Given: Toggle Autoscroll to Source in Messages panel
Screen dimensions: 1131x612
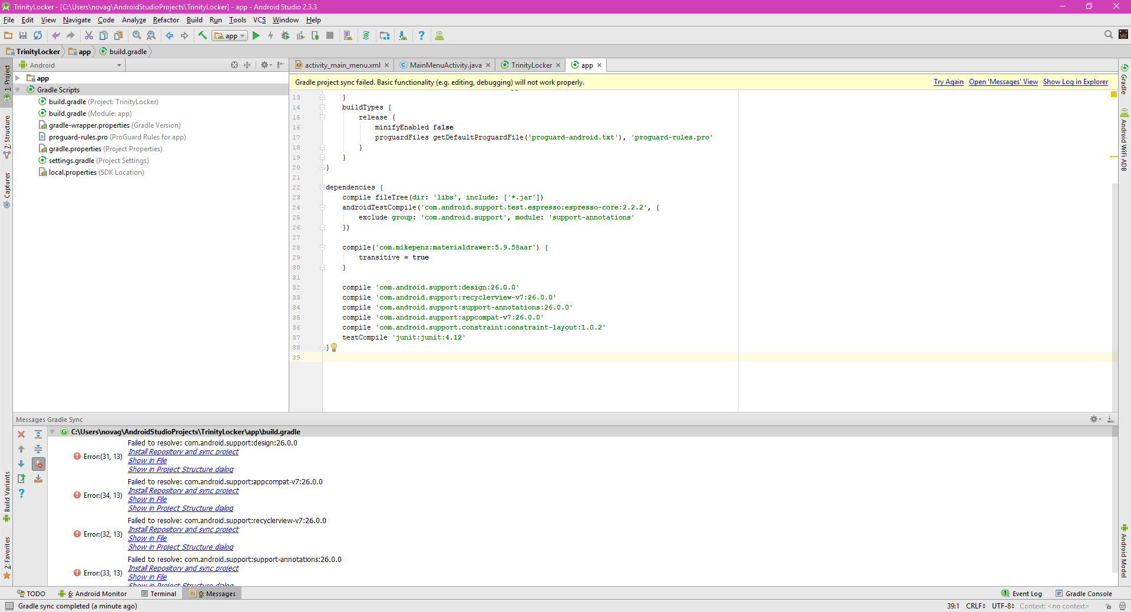Looking at the screenshot, I should point(38,478).
